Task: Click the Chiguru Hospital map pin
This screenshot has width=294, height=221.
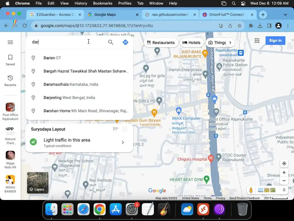Action: 211,159
